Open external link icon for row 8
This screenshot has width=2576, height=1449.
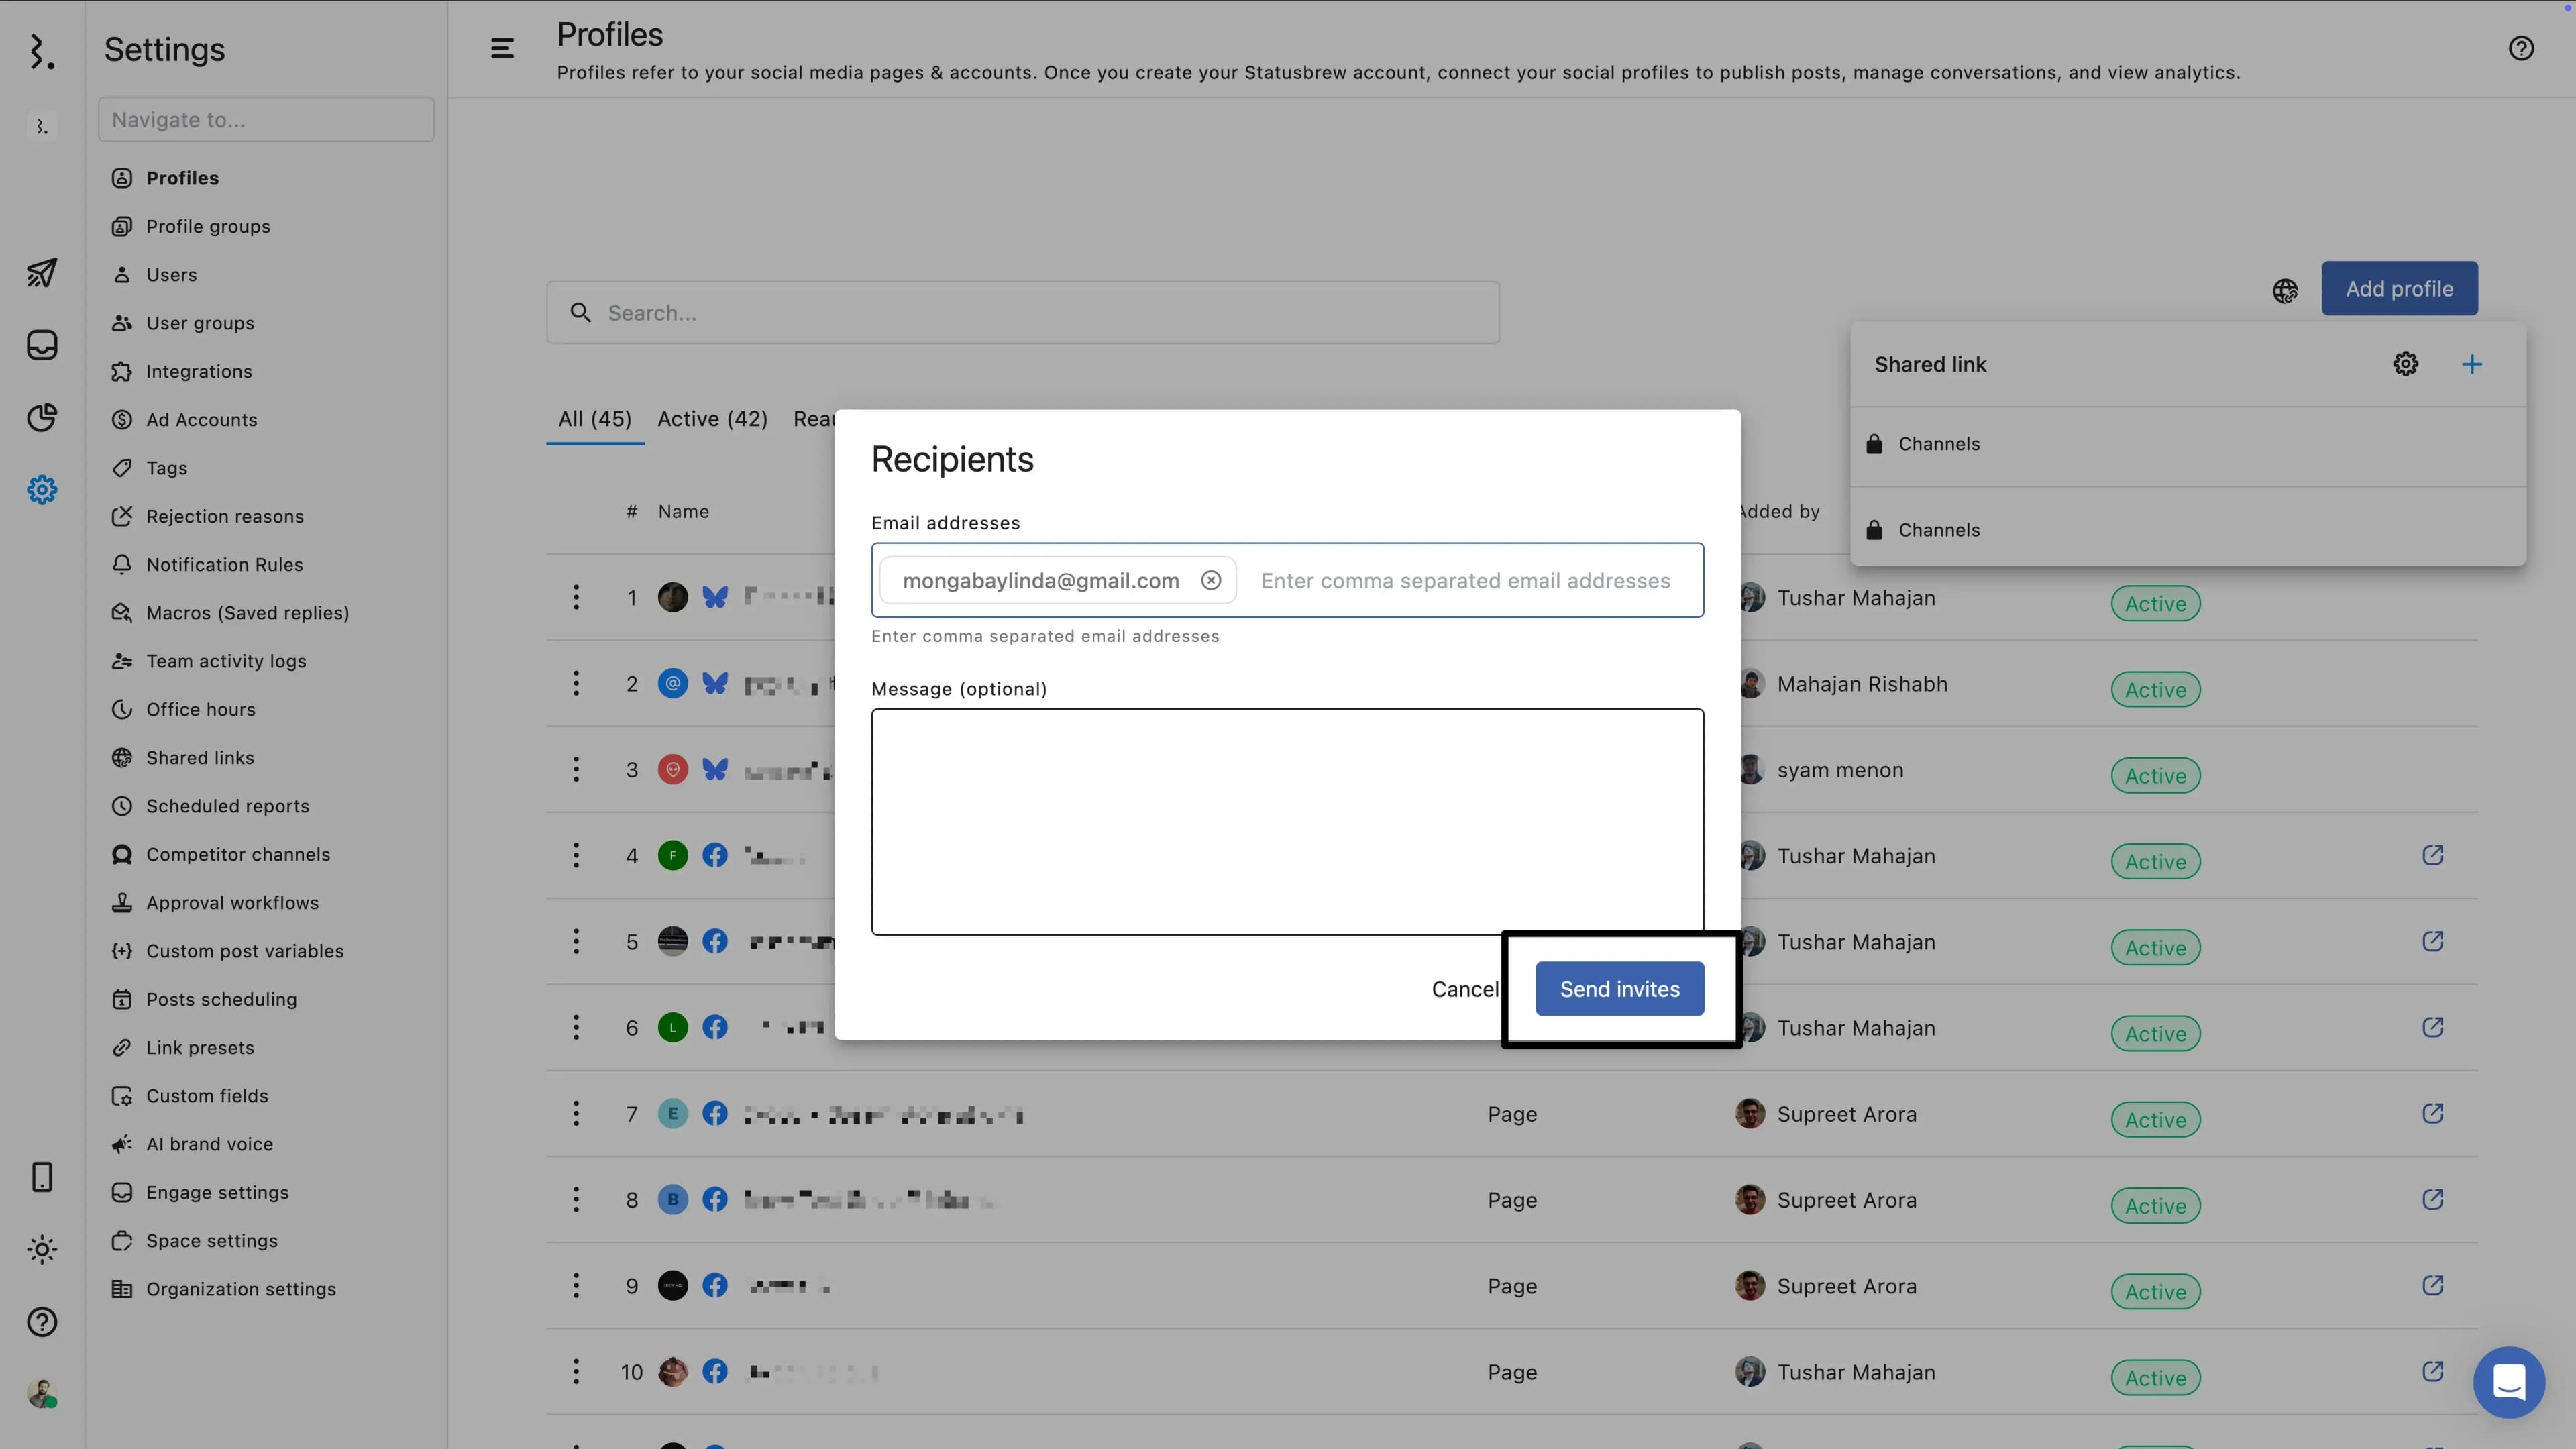(x=2432, y=1199)
